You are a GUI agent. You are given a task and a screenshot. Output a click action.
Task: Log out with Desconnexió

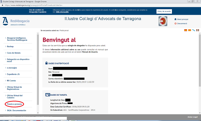182,24
